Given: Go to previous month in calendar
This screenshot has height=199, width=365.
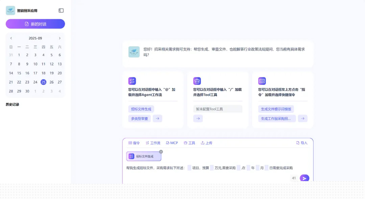Looking at the screenshot, I should coord(11,38).
